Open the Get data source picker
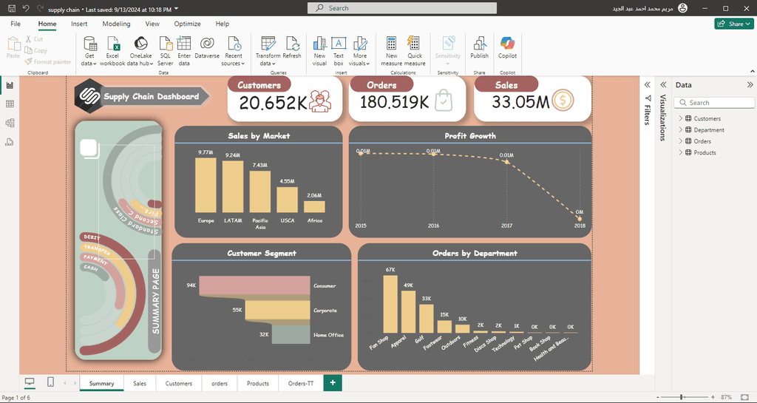The width and height of the screenshot is (757, 403). click(x=89, y=51)
